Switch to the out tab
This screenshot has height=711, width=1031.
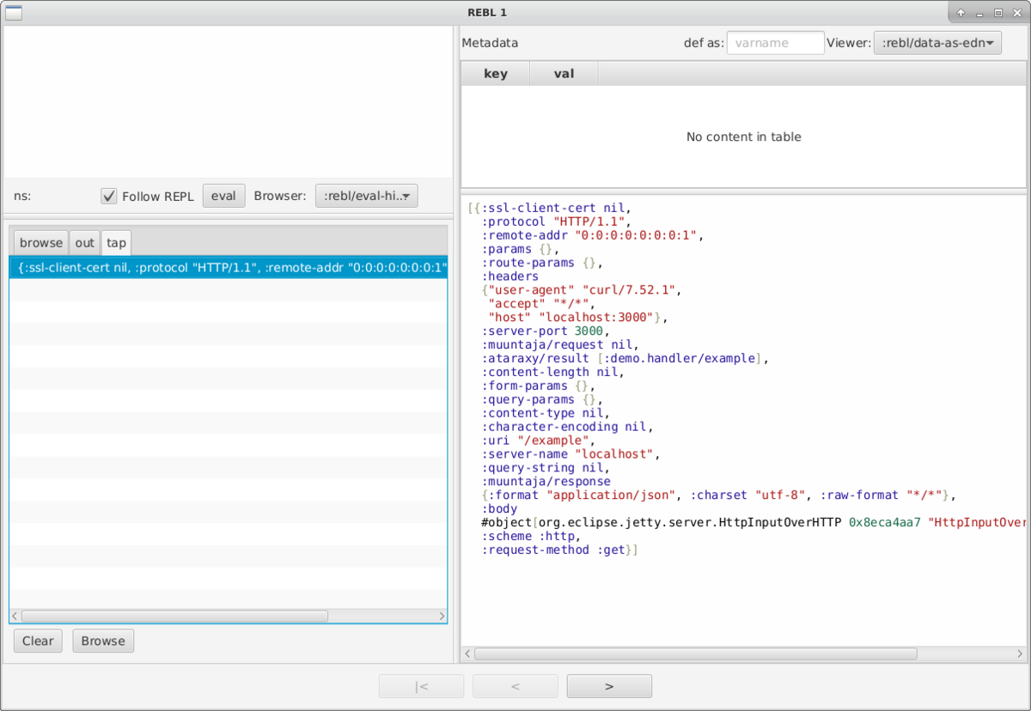click(x=84, y=242)
